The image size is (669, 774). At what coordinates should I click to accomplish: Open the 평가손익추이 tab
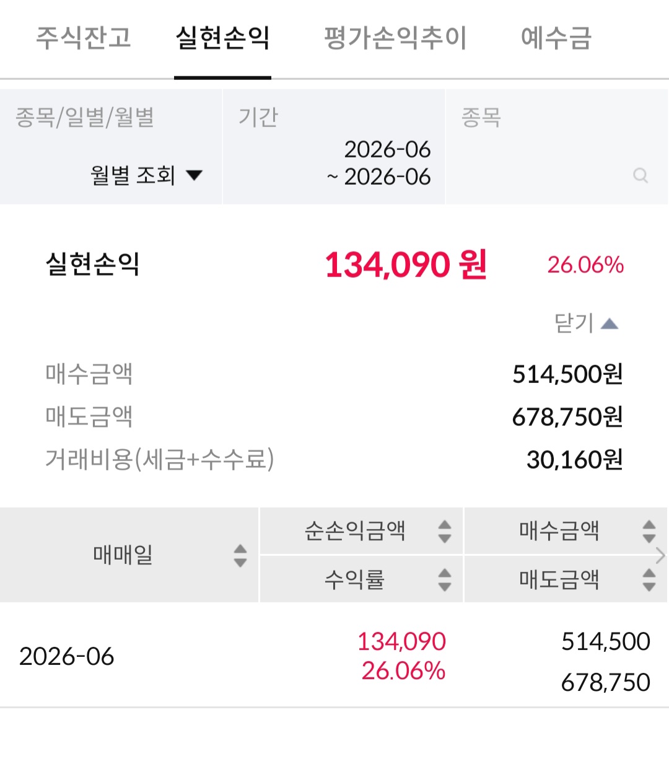pyautogui.click(x=395, y=37)
